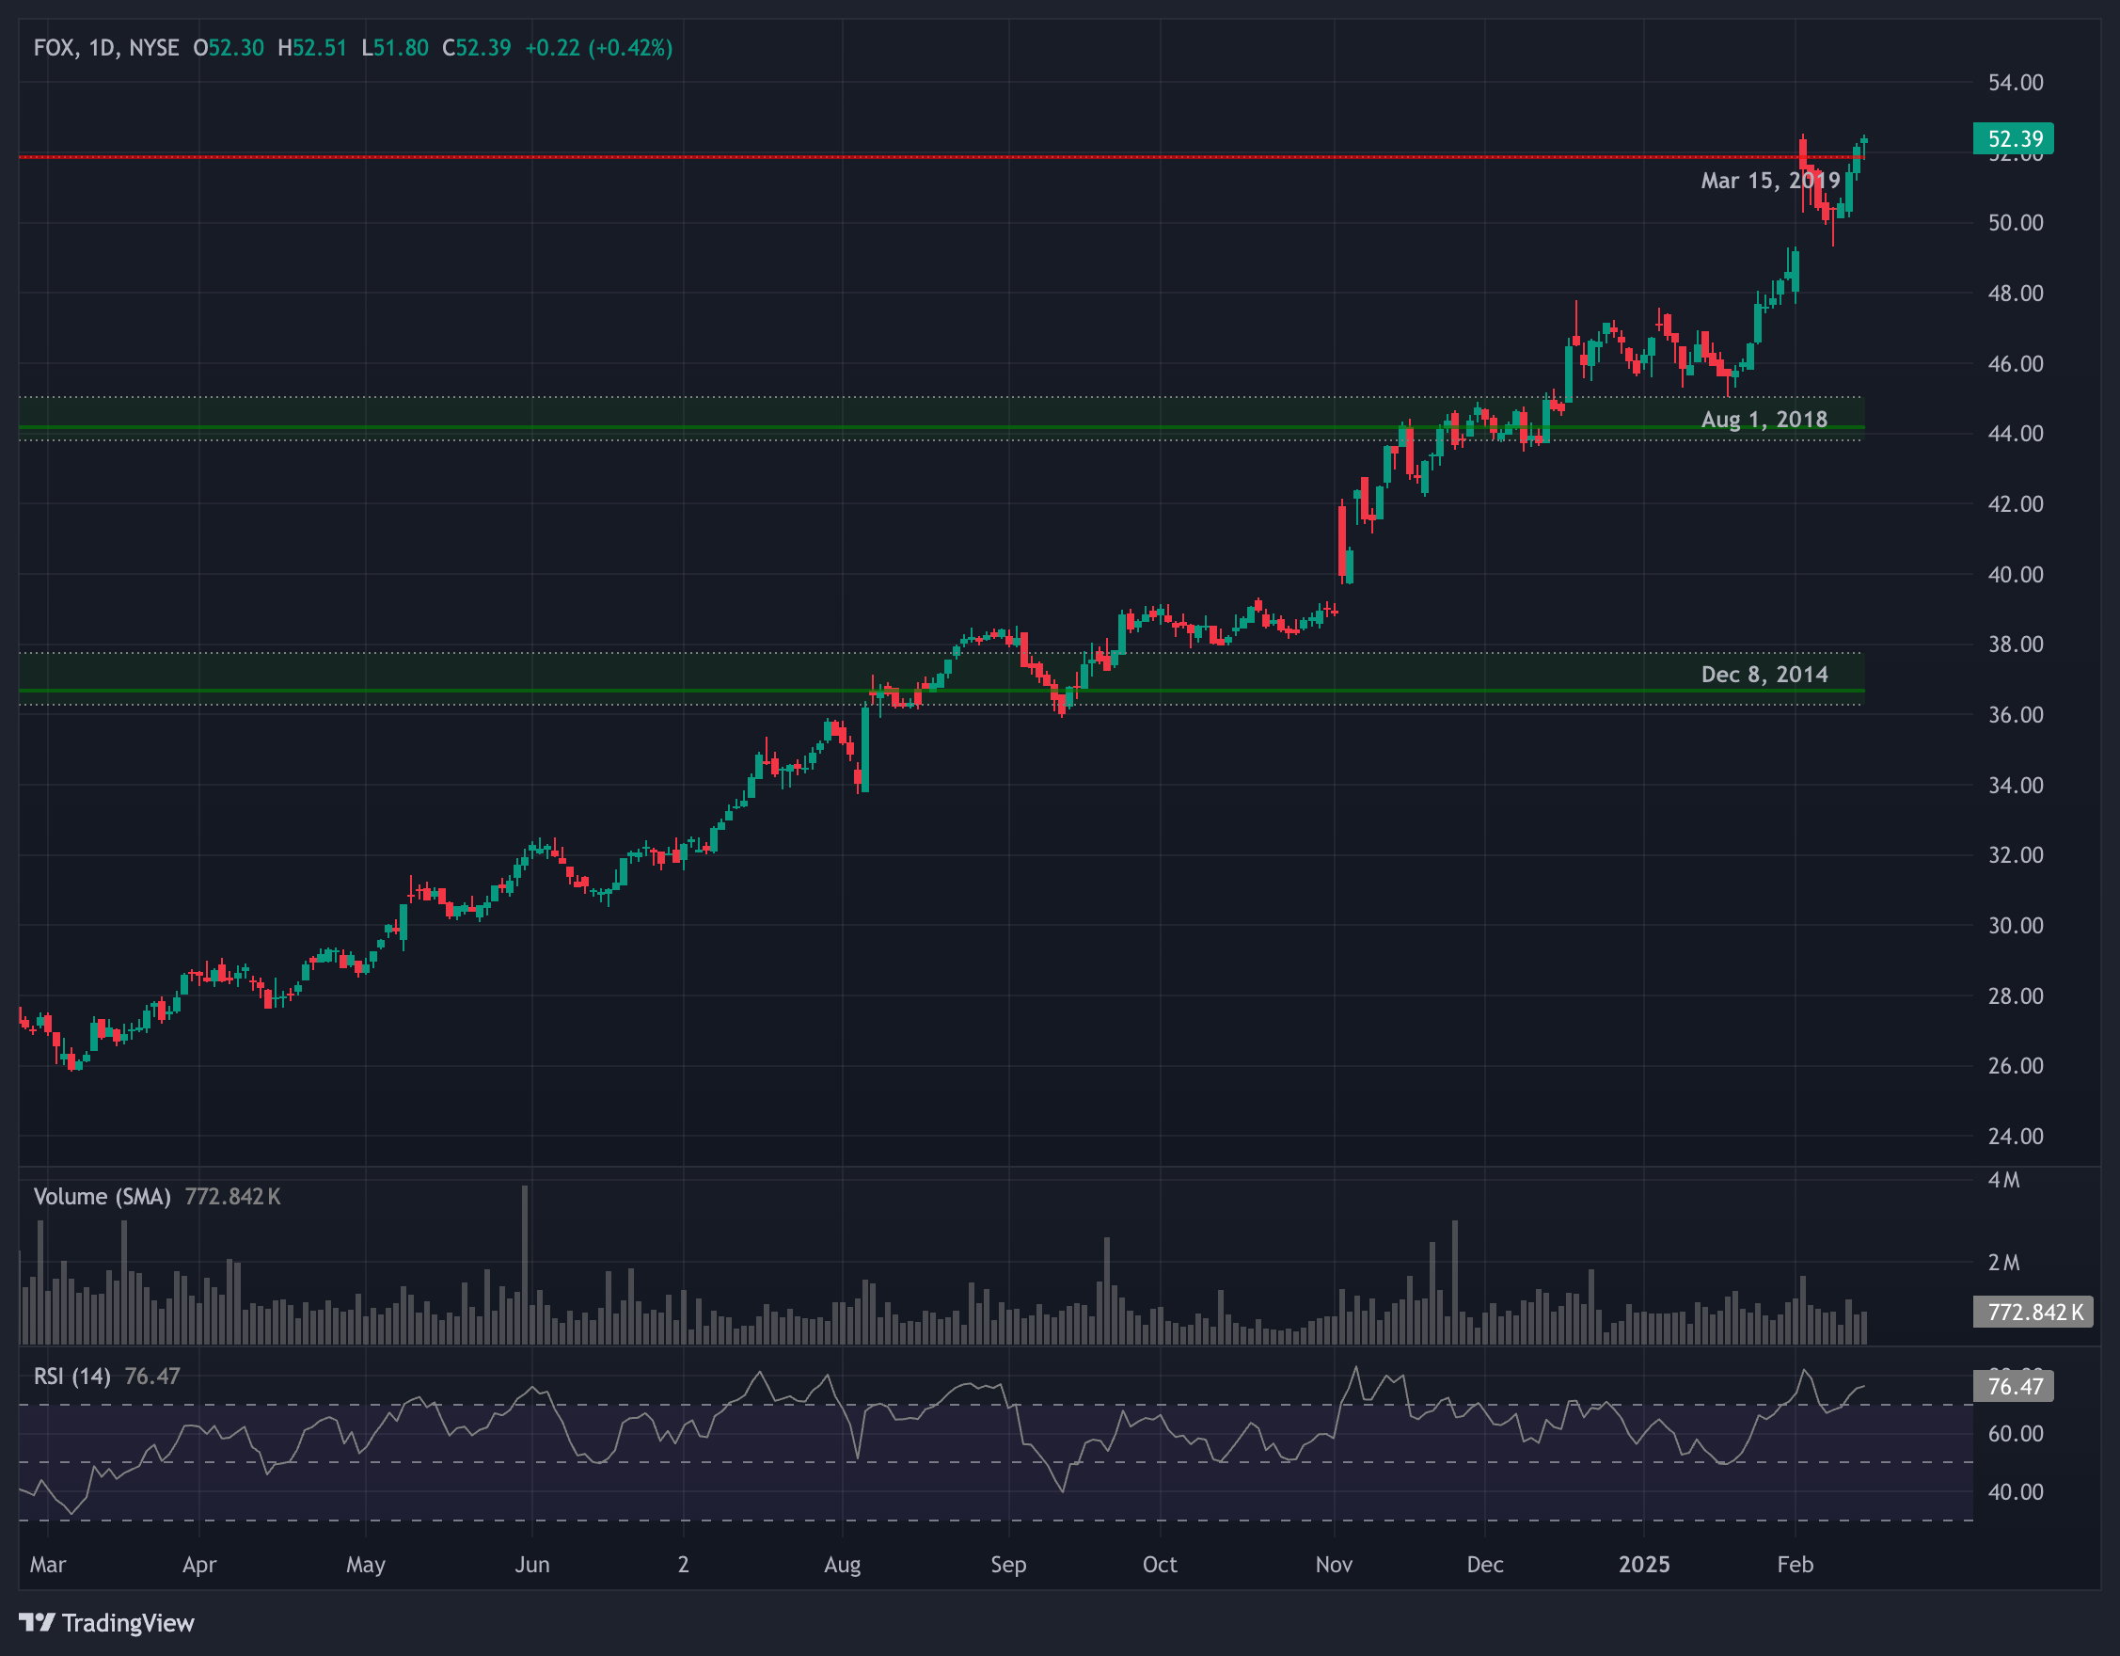Viewport: 2120px width, 1656px height.
Task: Click the TradingView logo
Action: point(107,1623)
